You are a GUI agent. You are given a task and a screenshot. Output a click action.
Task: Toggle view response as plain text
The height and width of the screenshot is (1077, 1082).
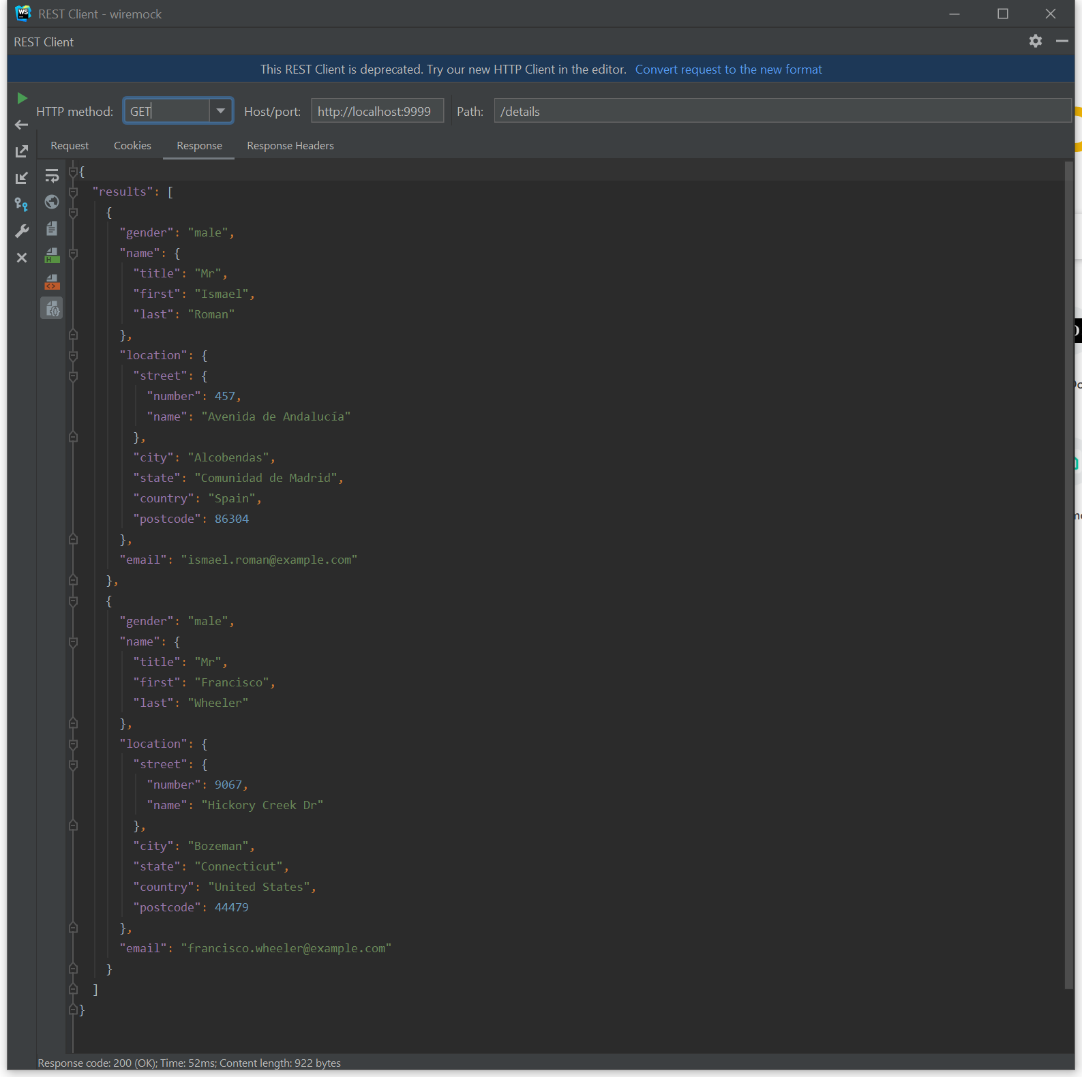(x=52, y=229)
